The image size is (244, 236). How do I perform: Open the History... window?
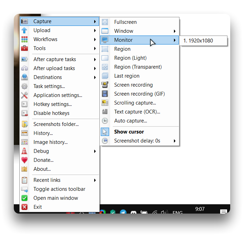(x=60, y=133)
